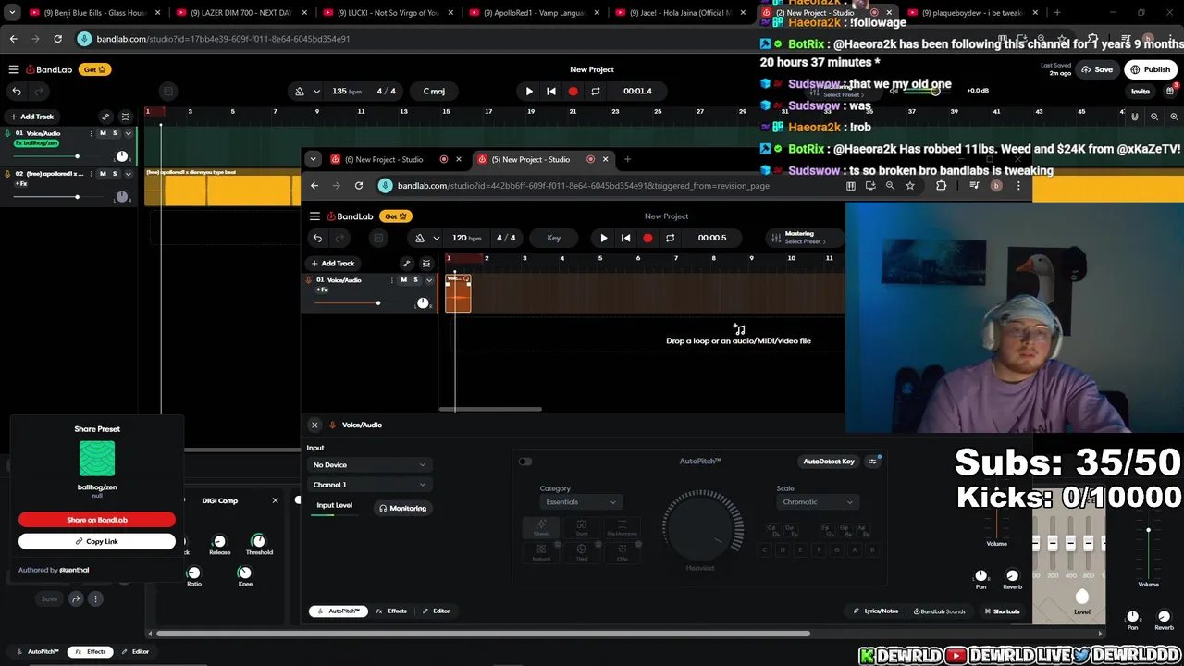Click Share on BandLab button

click(x=97, y=520)
